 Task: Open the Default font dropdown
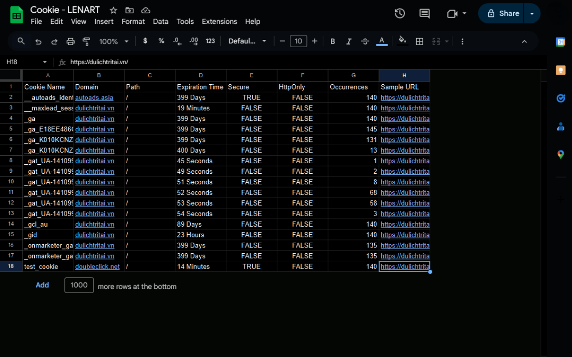tap(247, 41)
